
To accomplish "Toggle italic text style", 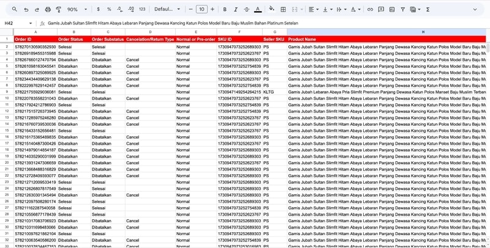I will (x=236, y=10).
